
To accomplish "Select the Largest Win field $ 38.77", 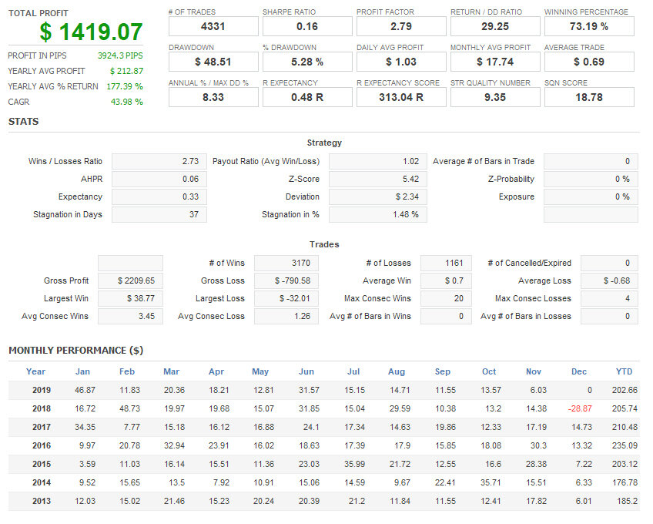I will point(130,298).
